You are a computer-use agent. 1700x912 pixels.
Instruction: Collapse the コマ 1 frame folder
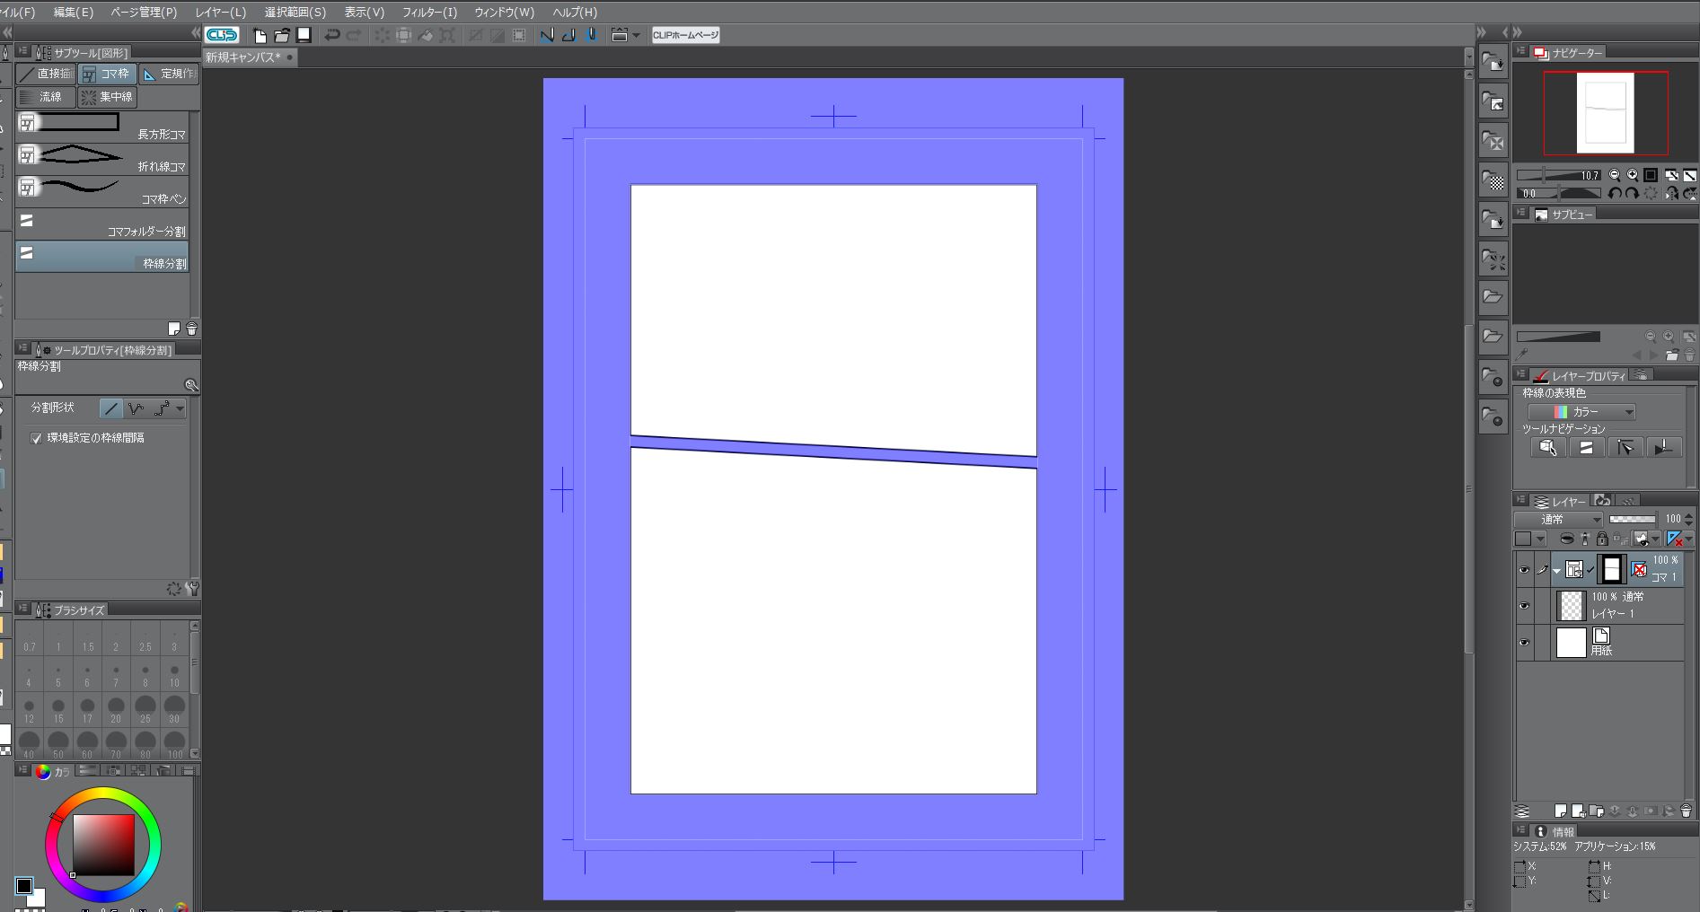[x=1557, y=570]
